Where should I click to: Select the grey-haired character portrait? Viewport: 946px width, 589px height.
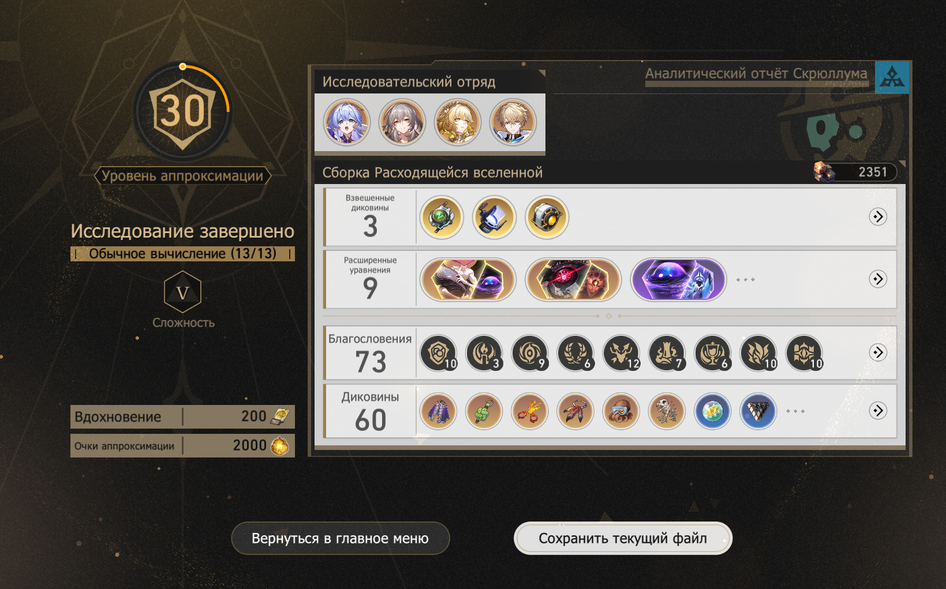pyautogui.click(x=402, y=122)
